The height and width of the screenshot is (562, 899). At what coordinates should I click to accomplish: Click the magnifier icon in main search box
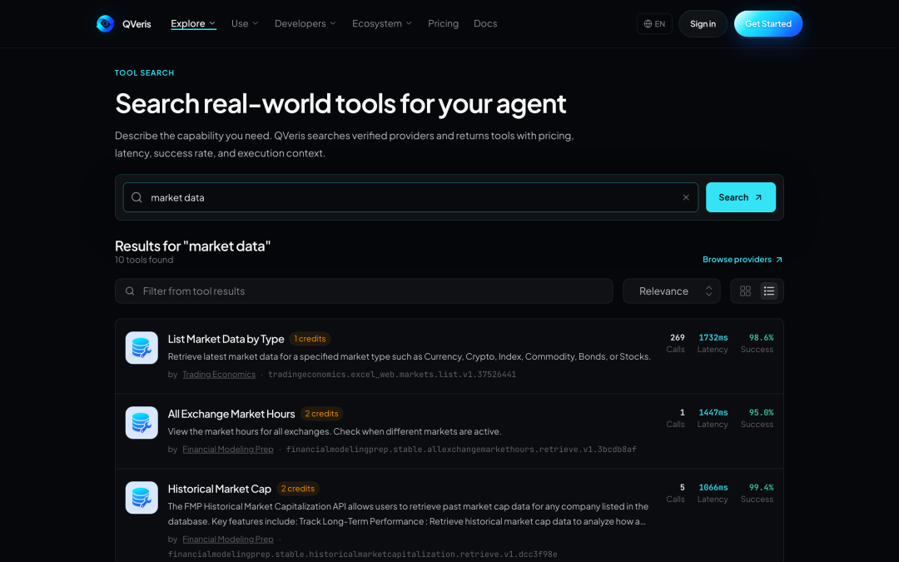[x=137, y=197]
